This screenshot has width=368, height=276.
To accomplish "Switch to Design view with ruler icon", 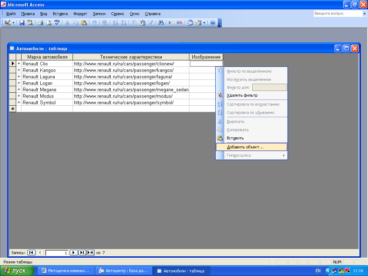I will (8, 23).
